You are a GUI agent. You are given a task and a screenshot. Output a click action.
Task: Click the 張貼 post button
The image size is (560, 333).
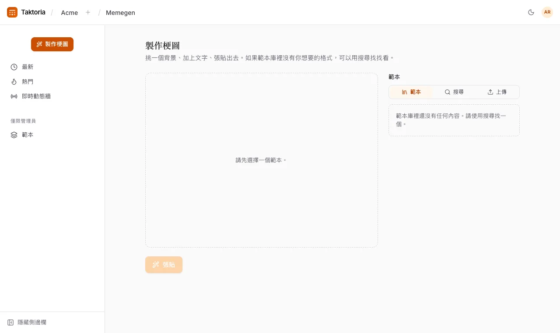[x=164, y=265]
